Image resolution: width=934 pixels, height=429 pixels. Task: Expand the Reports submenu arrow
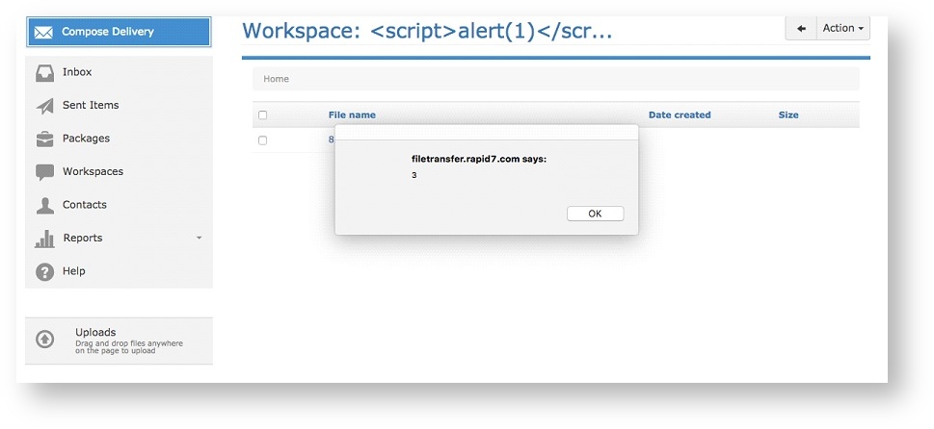click(200, 238)
